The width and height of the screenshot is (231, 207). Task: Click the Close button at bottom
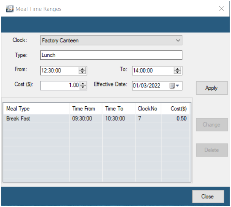(x=208, y=196)
